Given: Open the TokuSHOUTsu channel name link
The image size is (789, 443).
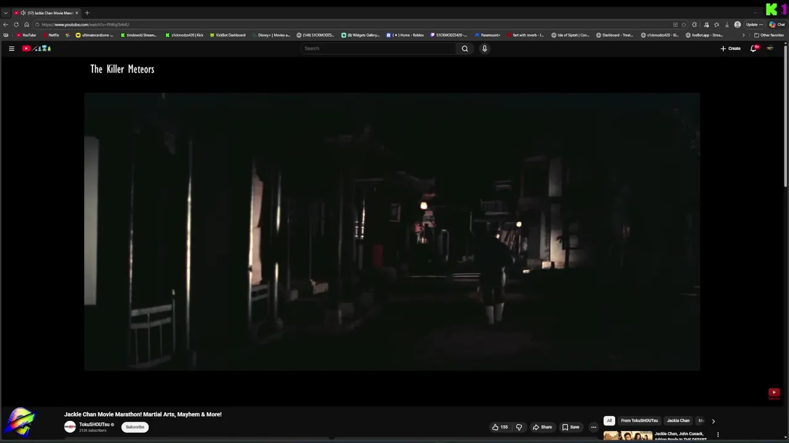Looking at the screenshot, I should (x=94, y=425).
